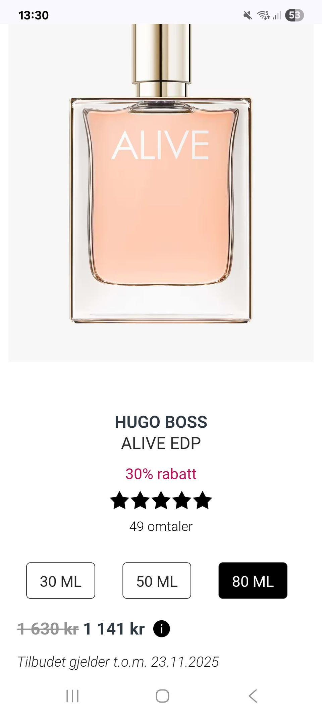Image resolution: width=322 pixels, height=716 pixels.
Task: Tap the ALIVE EDP product title
Action: (x=161, y=443)
